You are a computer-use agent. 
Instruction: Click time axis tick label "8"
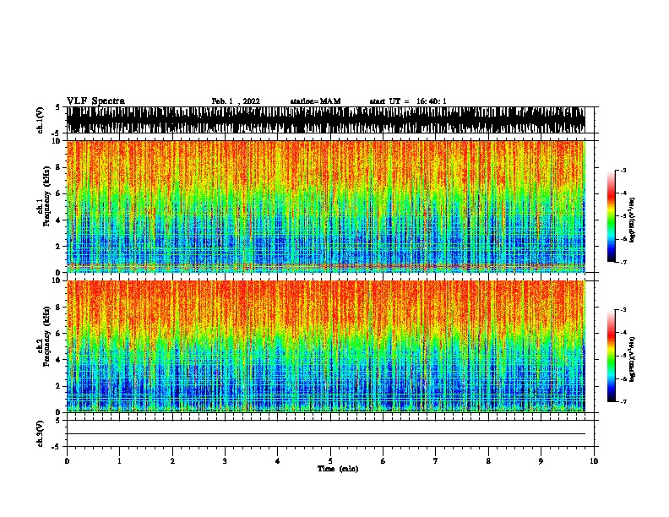point(488,460)
